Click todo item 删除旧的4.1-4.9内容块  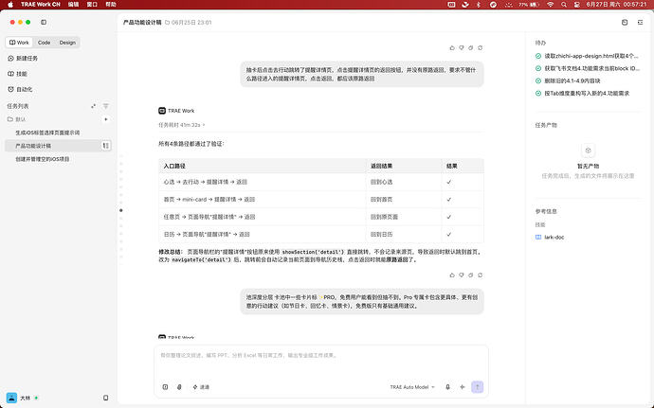click(x=568, y=80)
